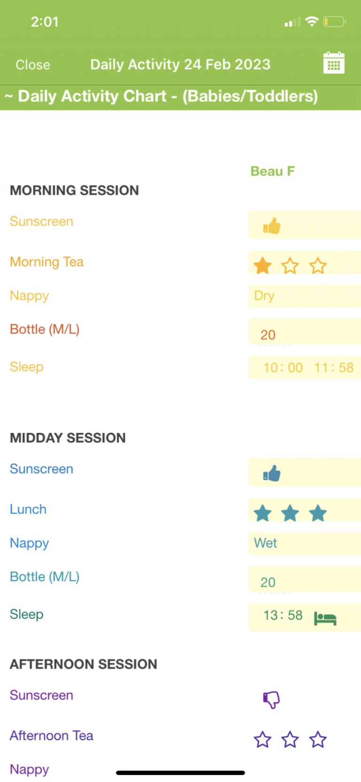This screenshot has width=361, height=782.
Task: Open the calendar date picker icon
Action: [334, 63]
